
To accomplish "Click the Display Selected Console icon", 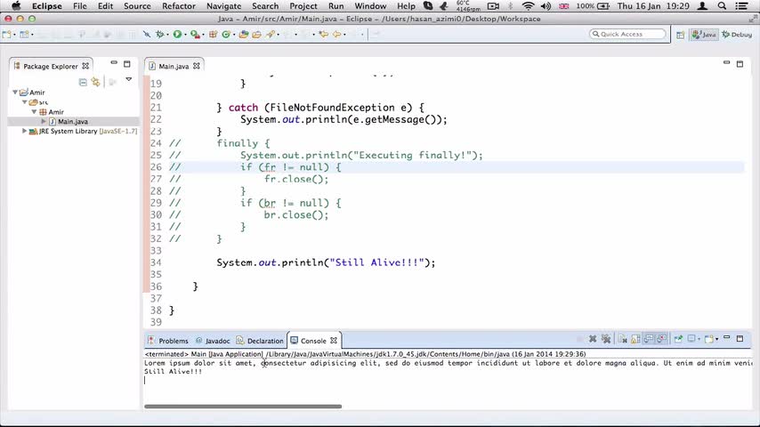I will pos(691,339).
